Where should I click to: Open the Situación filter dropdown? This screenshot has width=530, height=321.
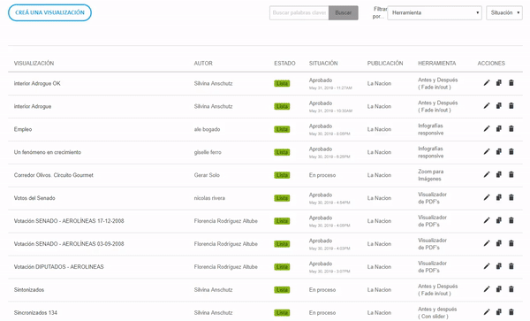pyautogui.click(x=504, y=13)
